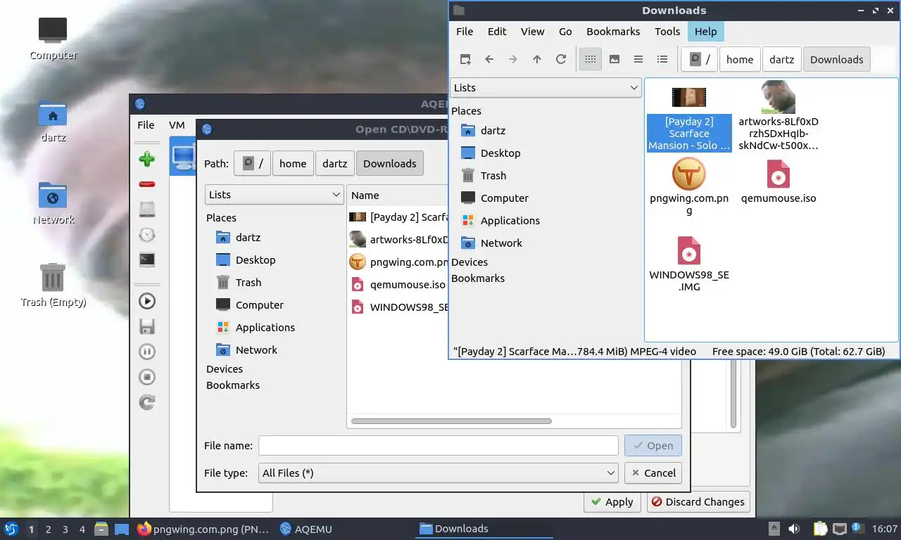Click the Firefox pngwing.com.png taskbar entry

(x=203, y=529)
